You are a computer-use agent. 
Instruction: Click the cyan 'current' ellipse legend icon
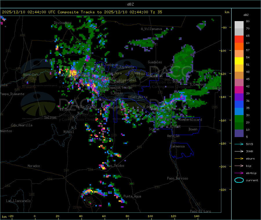coord(239,180)
